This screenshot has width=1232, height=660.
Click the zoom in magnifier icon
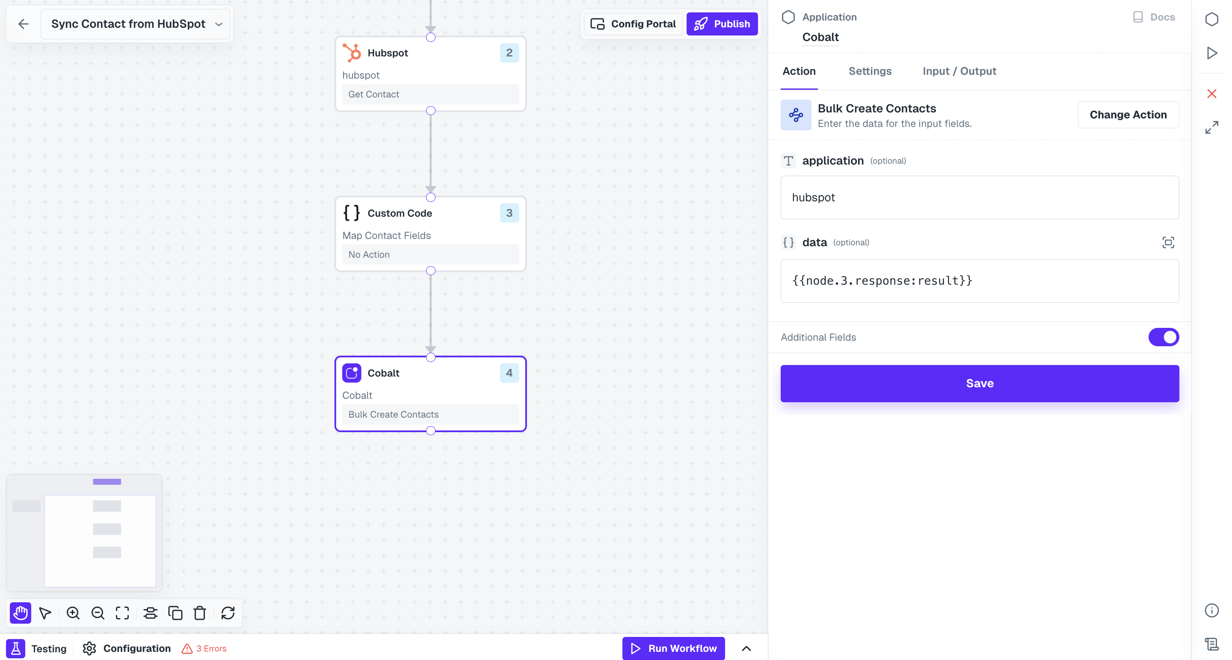(73, 613)
